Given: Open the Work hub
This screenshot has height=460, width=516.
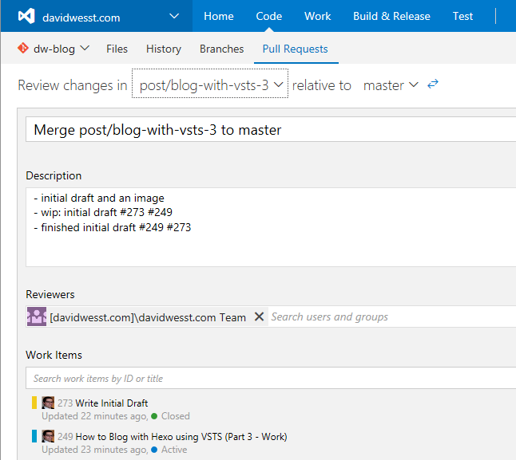Looking at the screenshot, I should (x=318, y=16).
